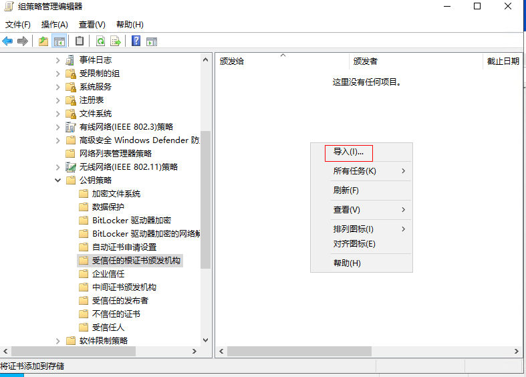Click the 组策略管理编辑器 title bar icon
Screen dimensions: 526x377
(x=9, y=7)
